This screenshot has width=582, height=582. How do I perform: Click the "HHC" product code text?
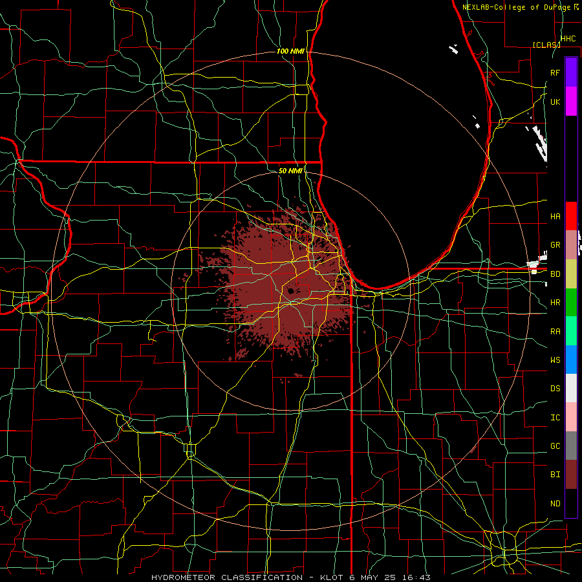(568, 39)
